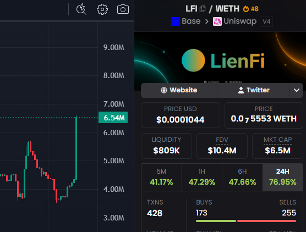The height and width of the screenshot is (232, 306).
Task: Click the 7.00M axis label
Action: click(x=114, y=104)
